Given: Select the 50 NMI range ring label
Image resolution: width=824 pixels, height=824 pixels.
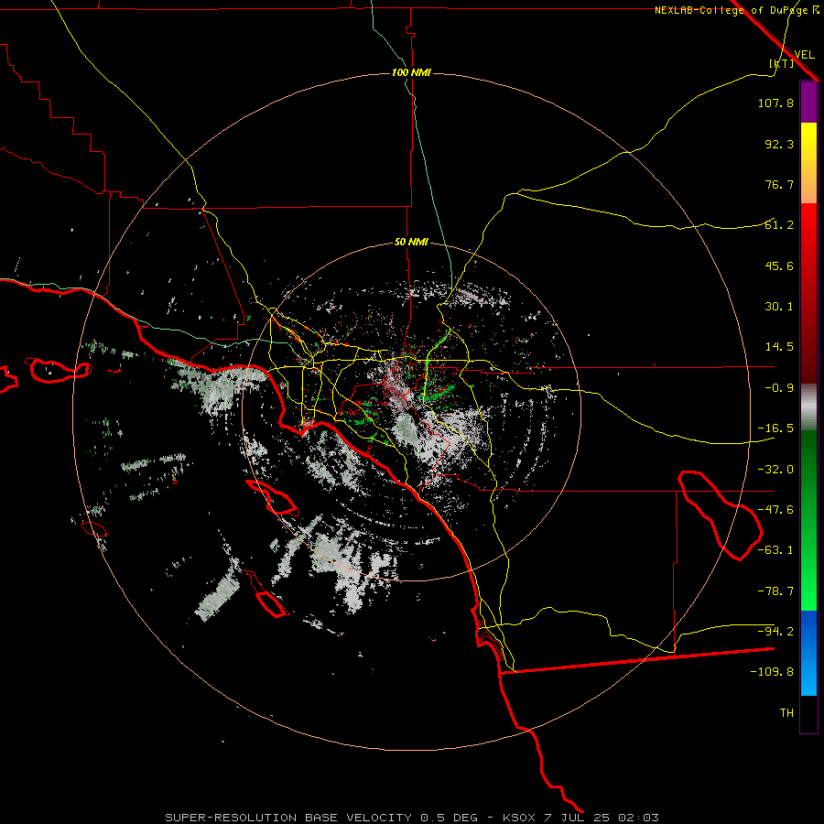Looking at the screenshot, I should 411,243.
